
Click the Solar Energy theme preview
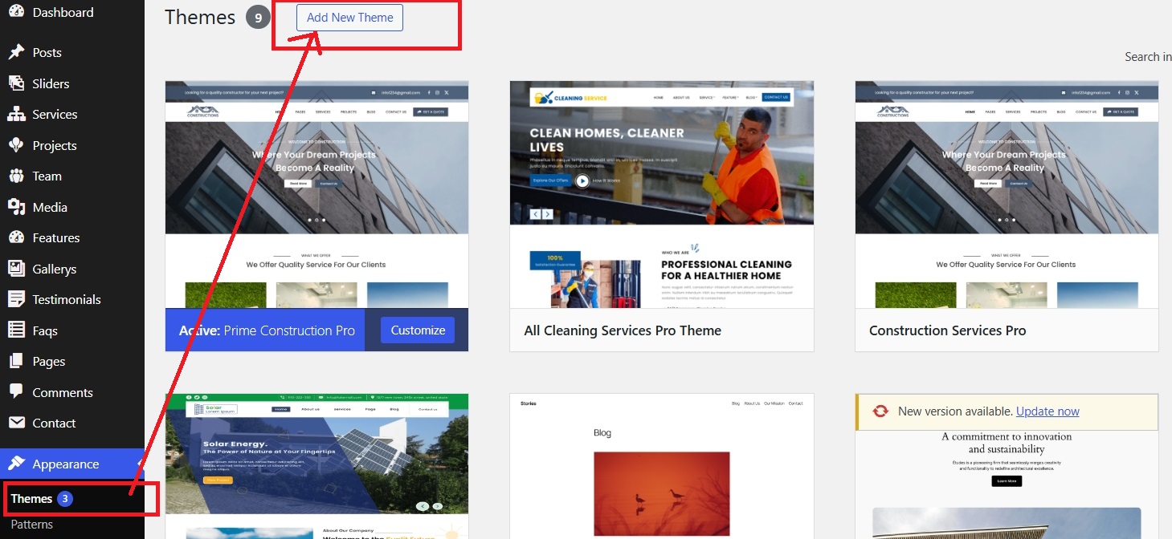point(316,465)
